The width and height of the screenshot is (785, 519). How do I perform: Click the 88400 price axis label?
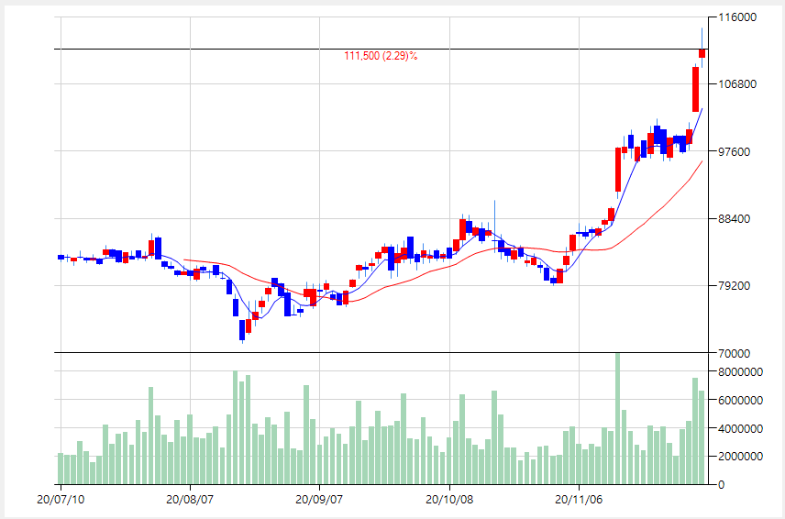[x=735, y=219]
